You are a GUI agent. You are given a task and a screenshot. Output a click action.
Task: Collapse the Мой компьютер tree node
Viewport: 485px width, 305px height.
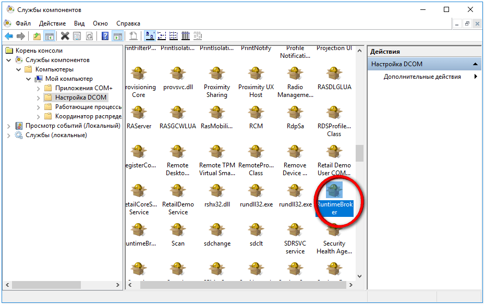point(29,79)
